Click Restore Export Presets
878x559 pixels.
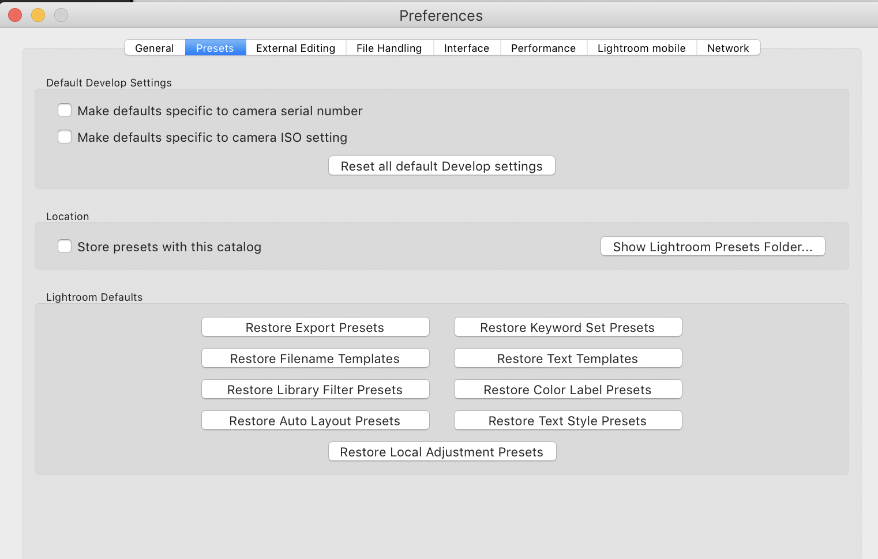coord(316,327)
